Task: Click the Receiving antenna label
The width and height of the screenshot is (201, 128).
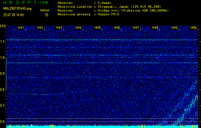Action: pyautogui.click(x=74, y=14)
